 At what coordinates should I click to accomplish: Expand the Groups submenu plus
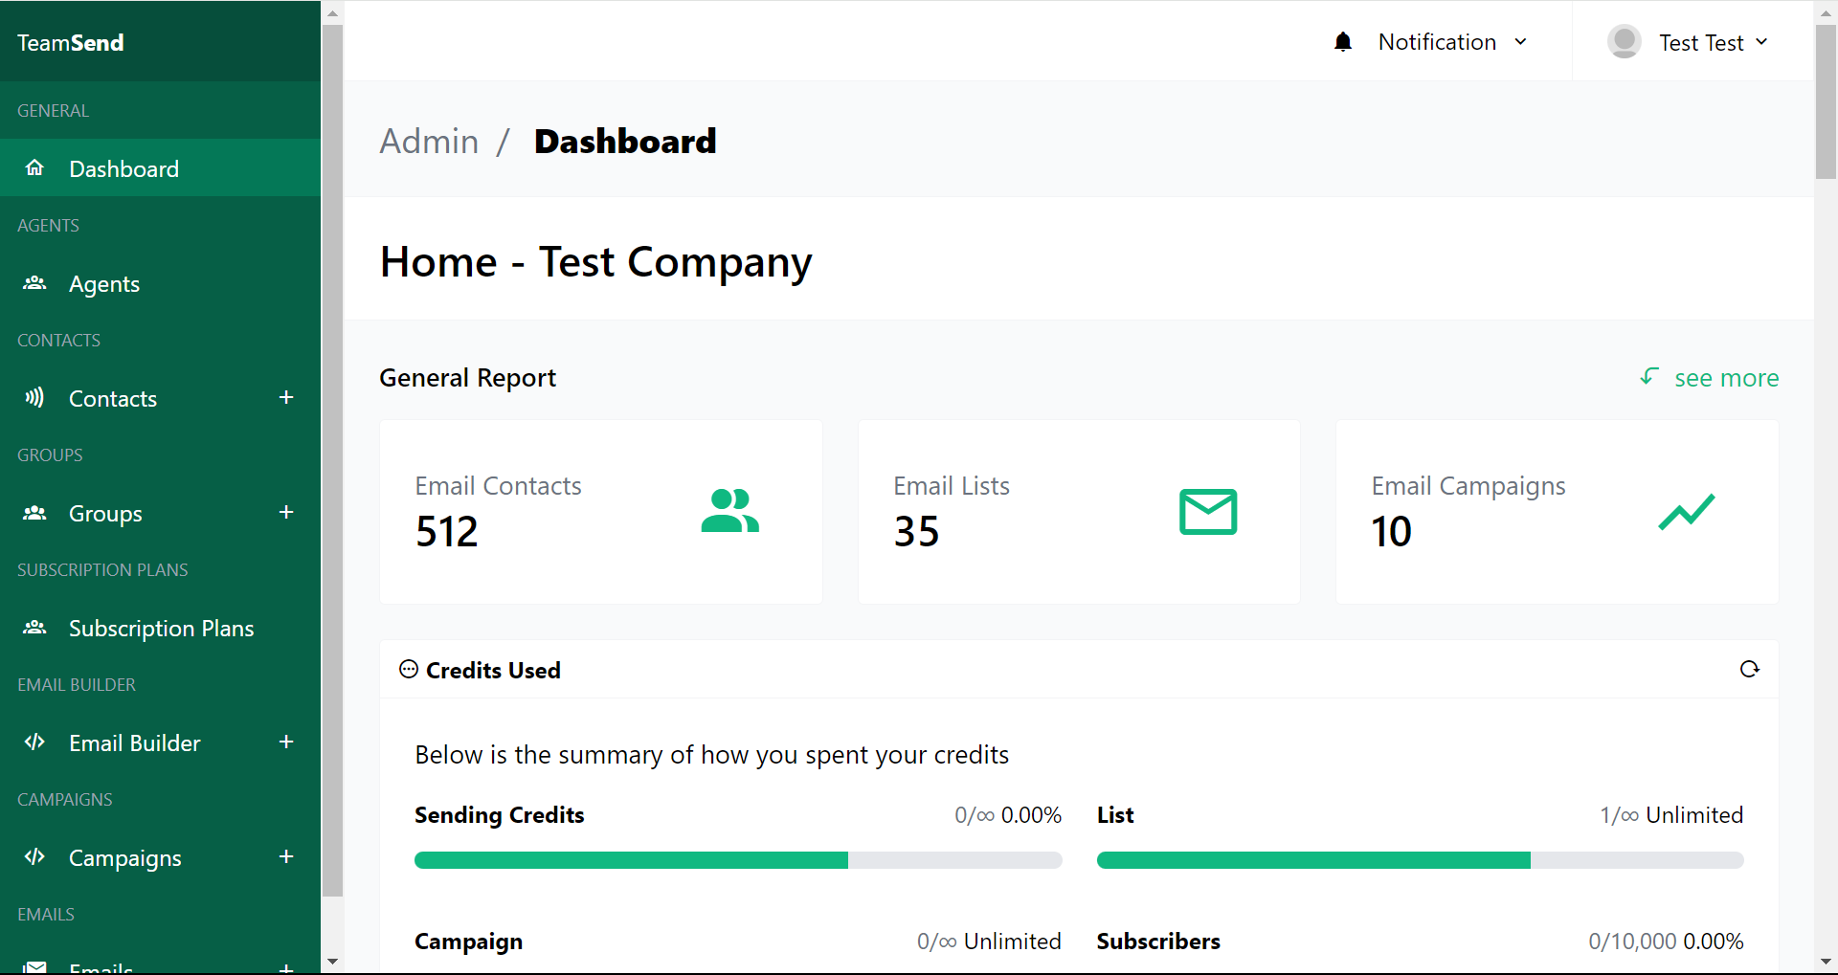click(x=286, y=512)
